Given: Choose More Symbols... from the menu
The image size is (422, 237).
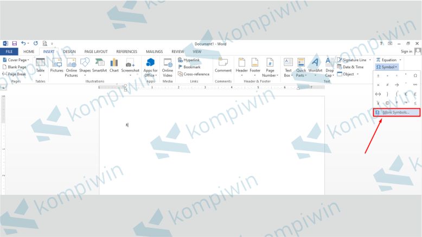Looking at the screenshot, I should tap(397, 112).
